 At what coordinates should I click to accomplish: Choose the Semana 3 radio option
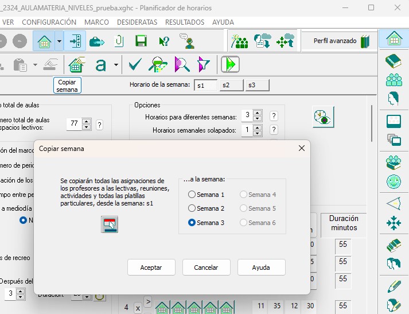click(192, 223)
